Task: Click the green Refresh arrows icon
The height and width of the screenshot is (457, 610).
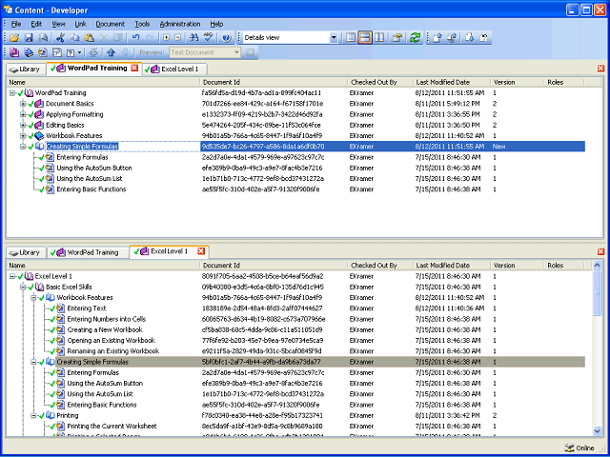Action: pos(416,38)
